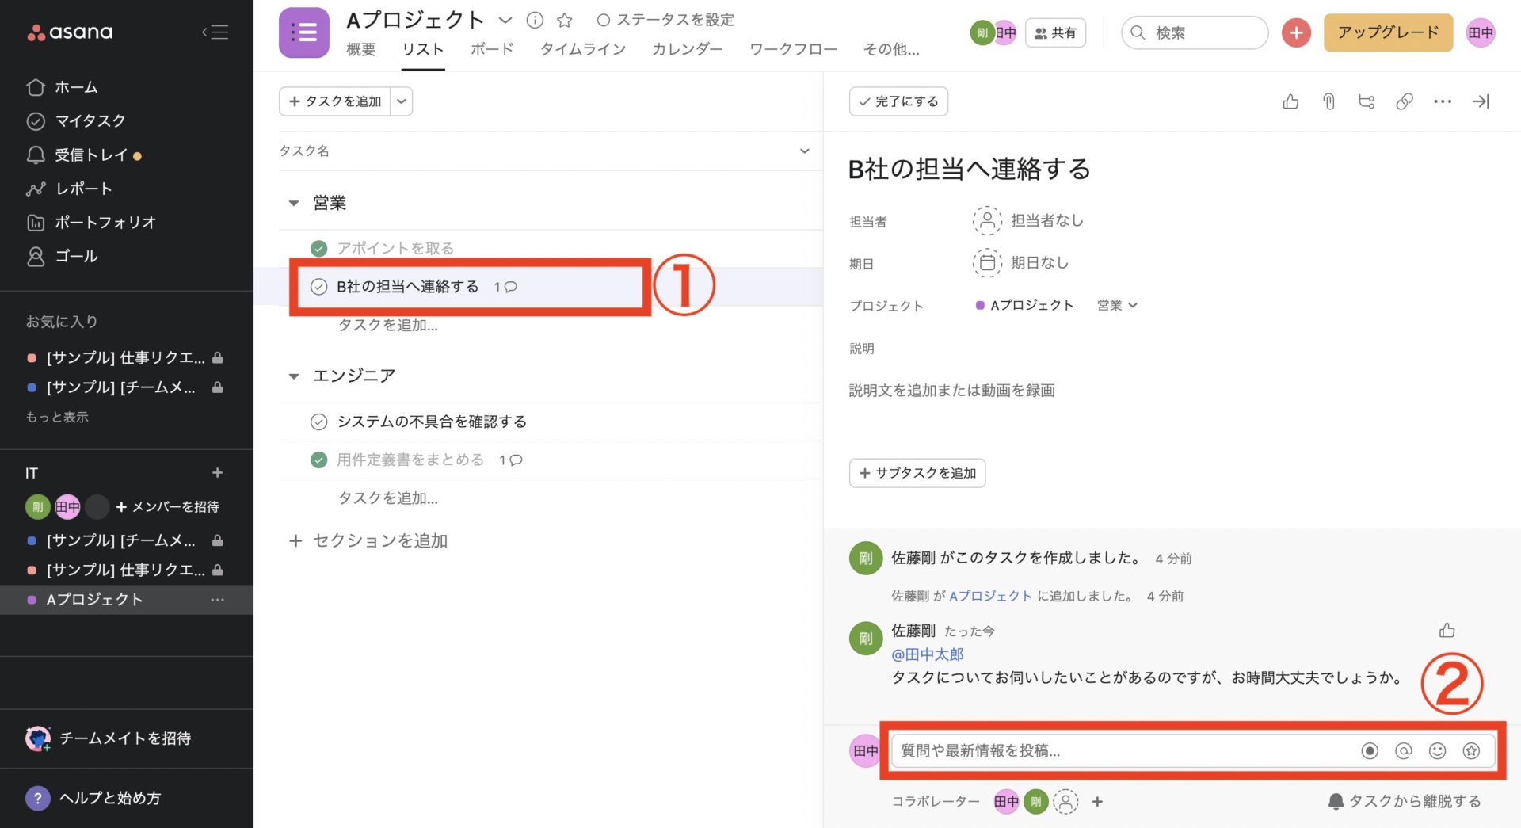The height and width of the screenshot is (828, 1521).
Task: Open the 受信トレイ inbox
Action: [95, 155]
